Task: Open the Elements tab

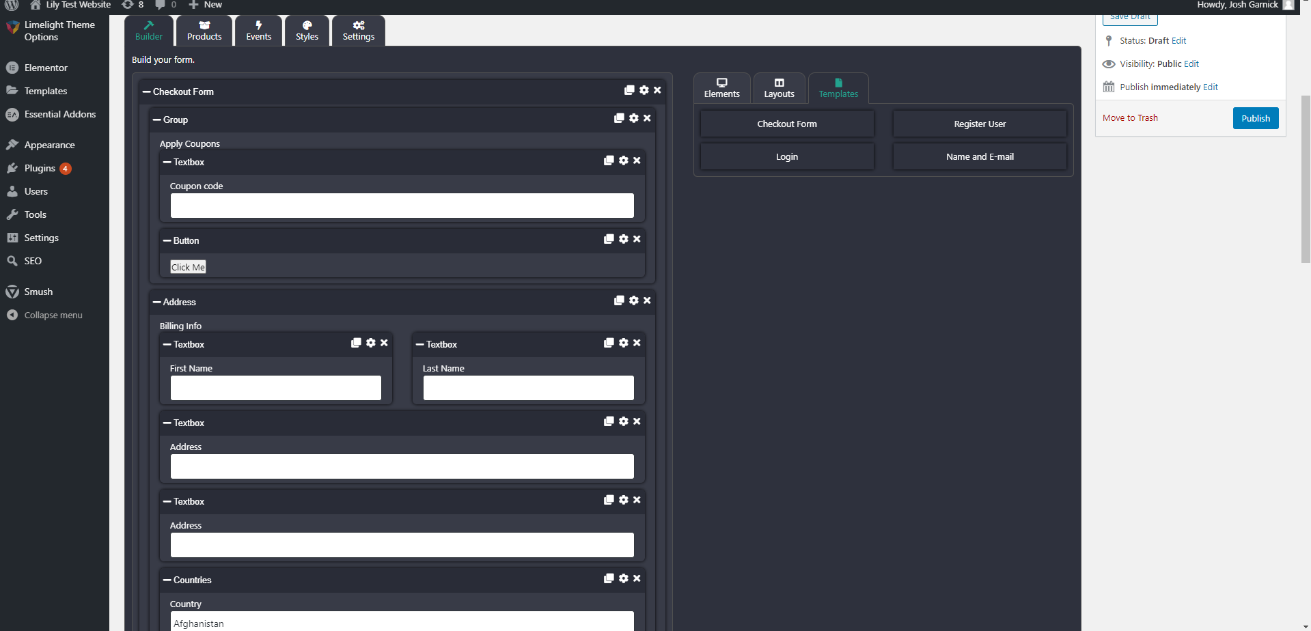Action: click(x=721, y=88)
